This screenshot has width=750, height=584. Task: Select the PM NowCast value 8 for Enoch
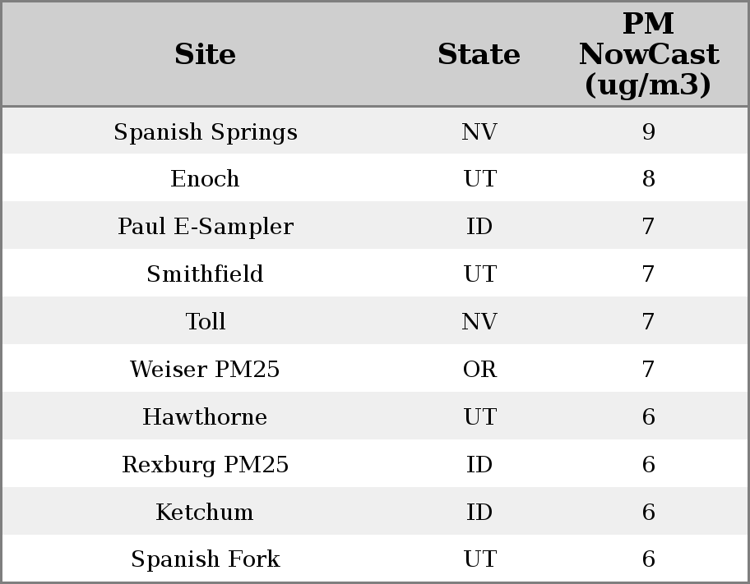tap(648, 179)
